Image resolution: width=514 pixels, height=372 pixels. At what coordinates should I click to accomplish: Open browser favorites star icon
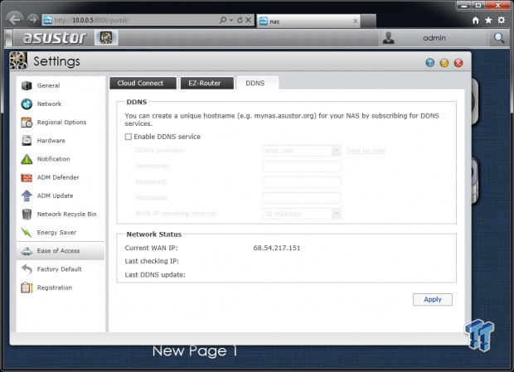(488, 21)
